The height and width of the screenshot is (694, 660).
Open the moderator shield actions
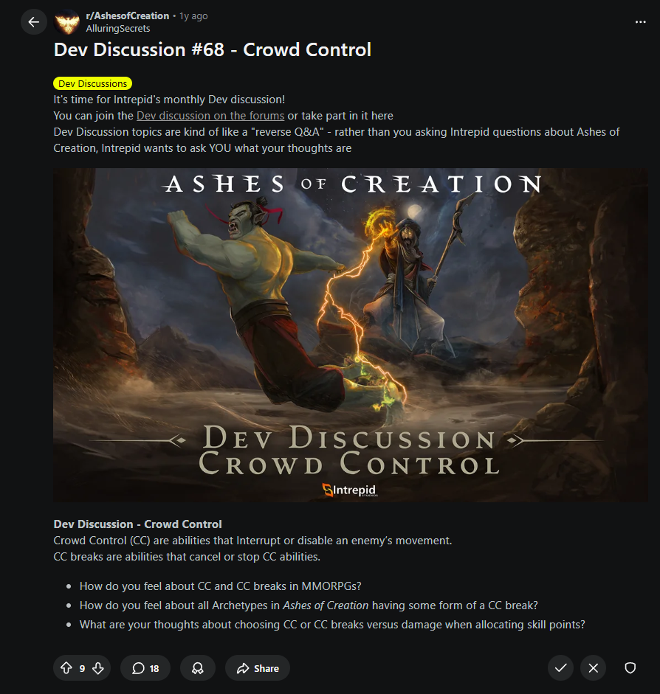pyautogui.click(x=630, y=668)
